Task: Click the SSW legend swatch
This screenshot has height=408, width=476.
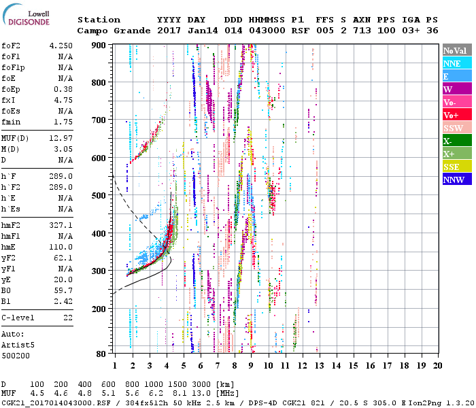Action: 456,128
